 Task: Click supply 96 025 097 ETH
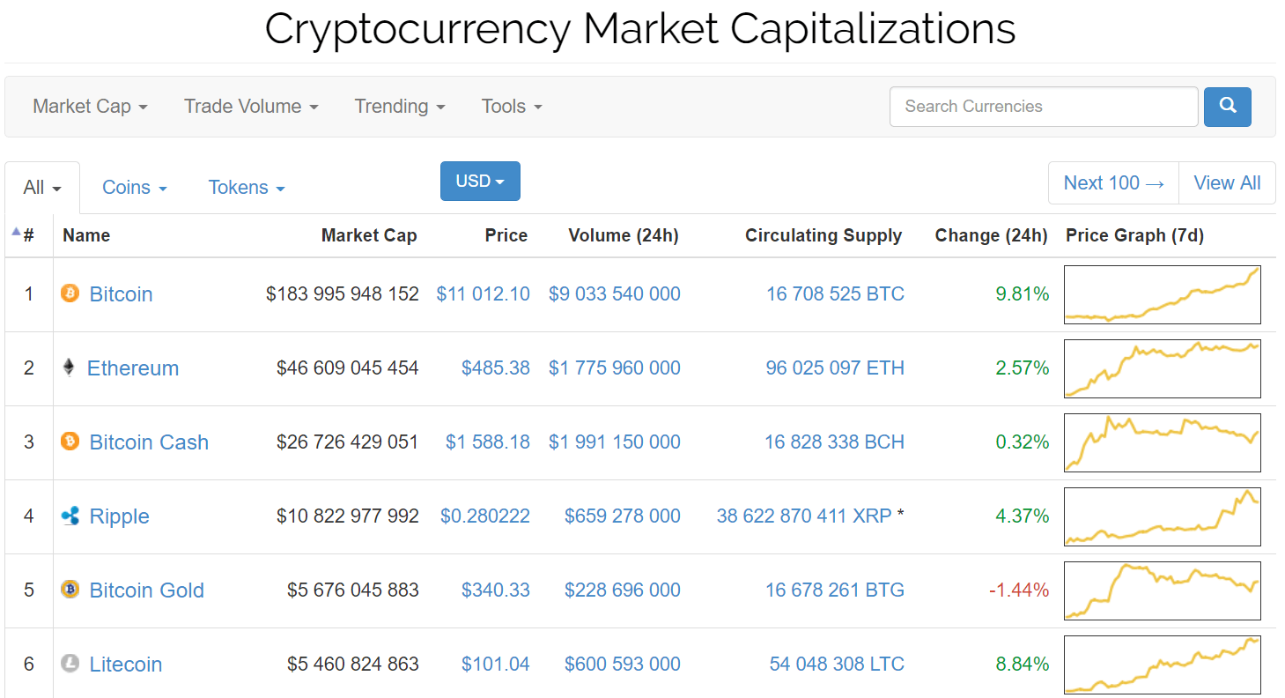point(835,368)
